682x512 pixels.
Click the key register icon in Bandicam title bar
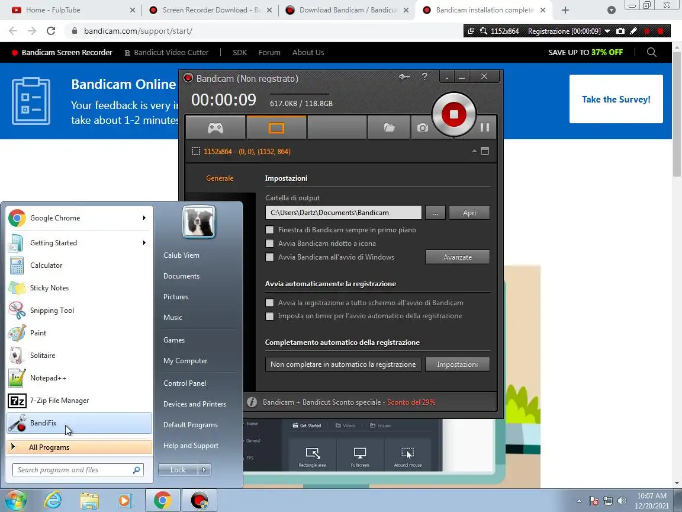404,77
